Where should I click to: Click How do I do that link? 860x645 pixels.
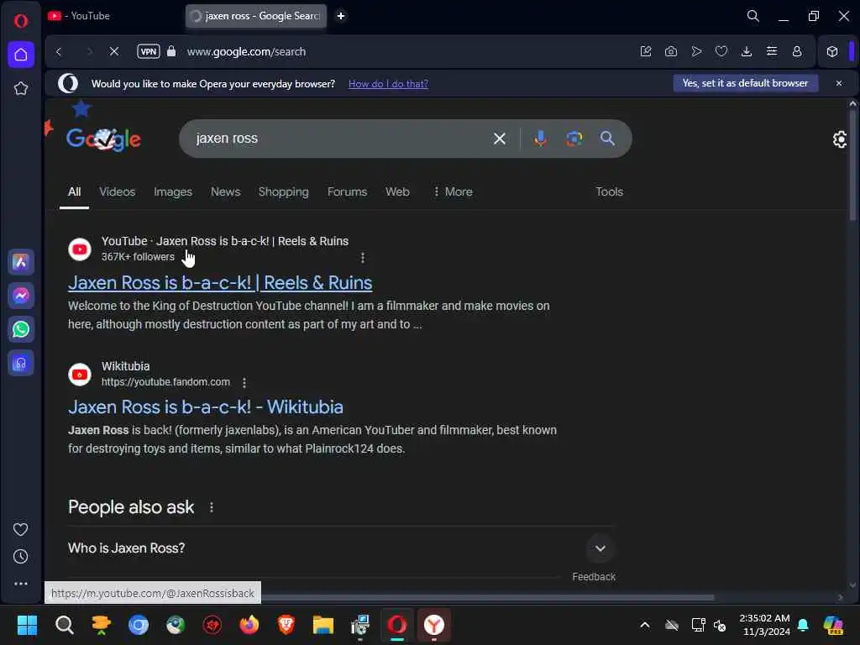pos(388,84)
